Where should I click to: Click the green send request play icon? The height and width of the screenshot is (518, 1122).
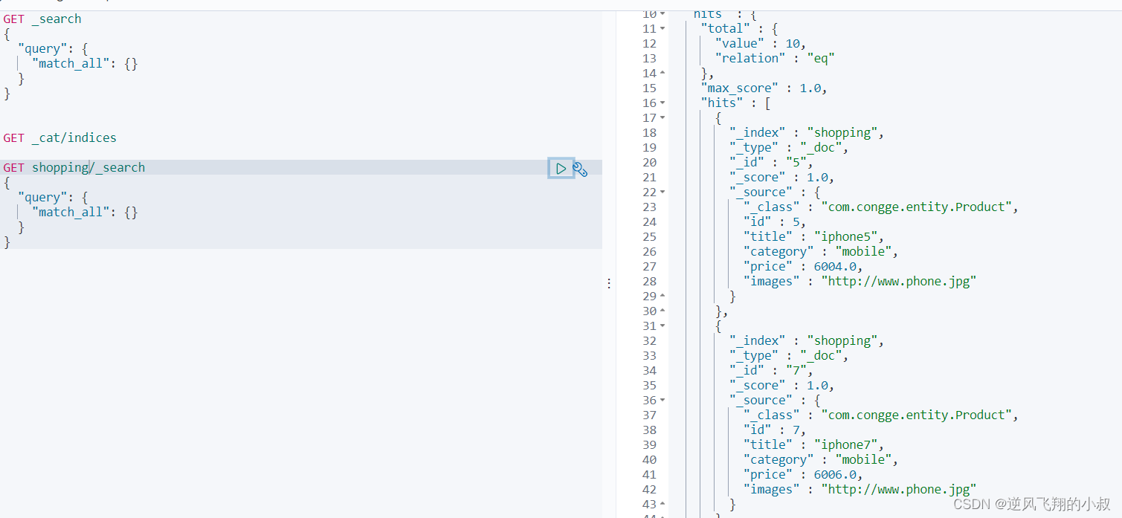coord(561,169)
